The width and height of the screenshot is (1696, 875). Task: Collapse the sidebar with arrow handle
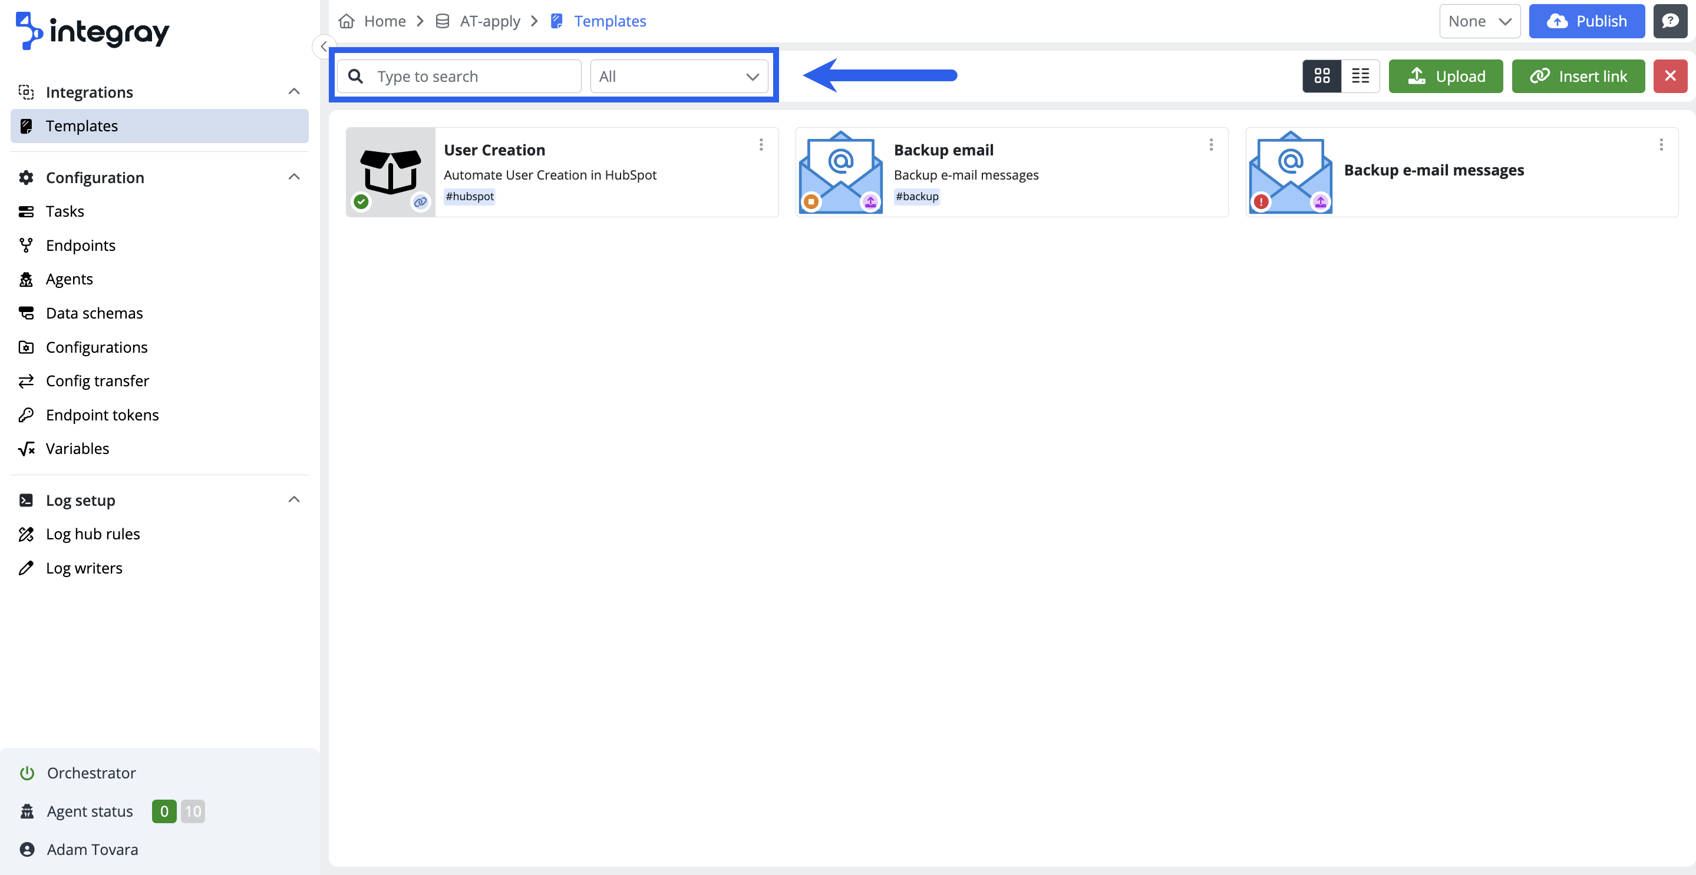(x=324, y=47)
